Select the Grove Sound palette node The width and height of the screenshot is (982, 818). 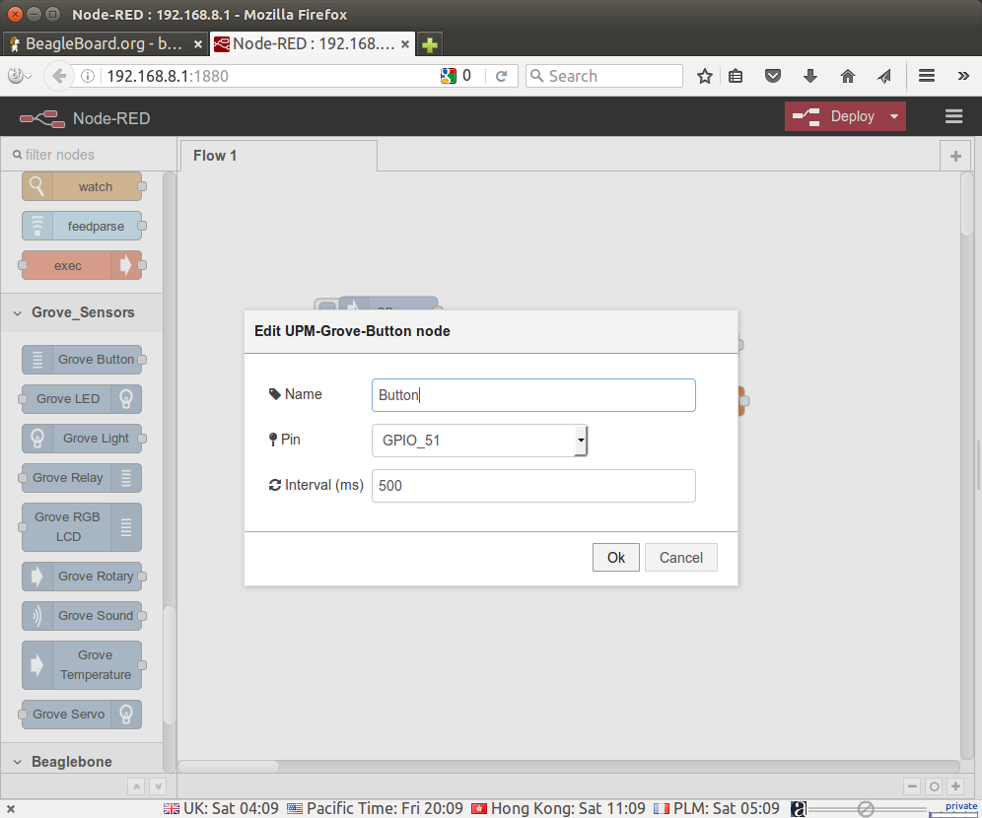point(82,615)
